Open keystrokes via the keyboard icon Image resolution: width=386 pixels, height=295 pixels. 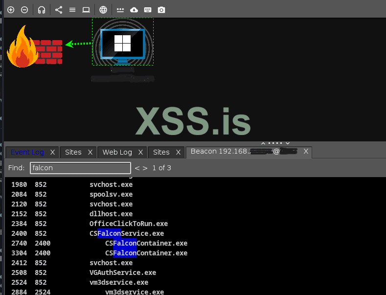(x=148, y=10)
